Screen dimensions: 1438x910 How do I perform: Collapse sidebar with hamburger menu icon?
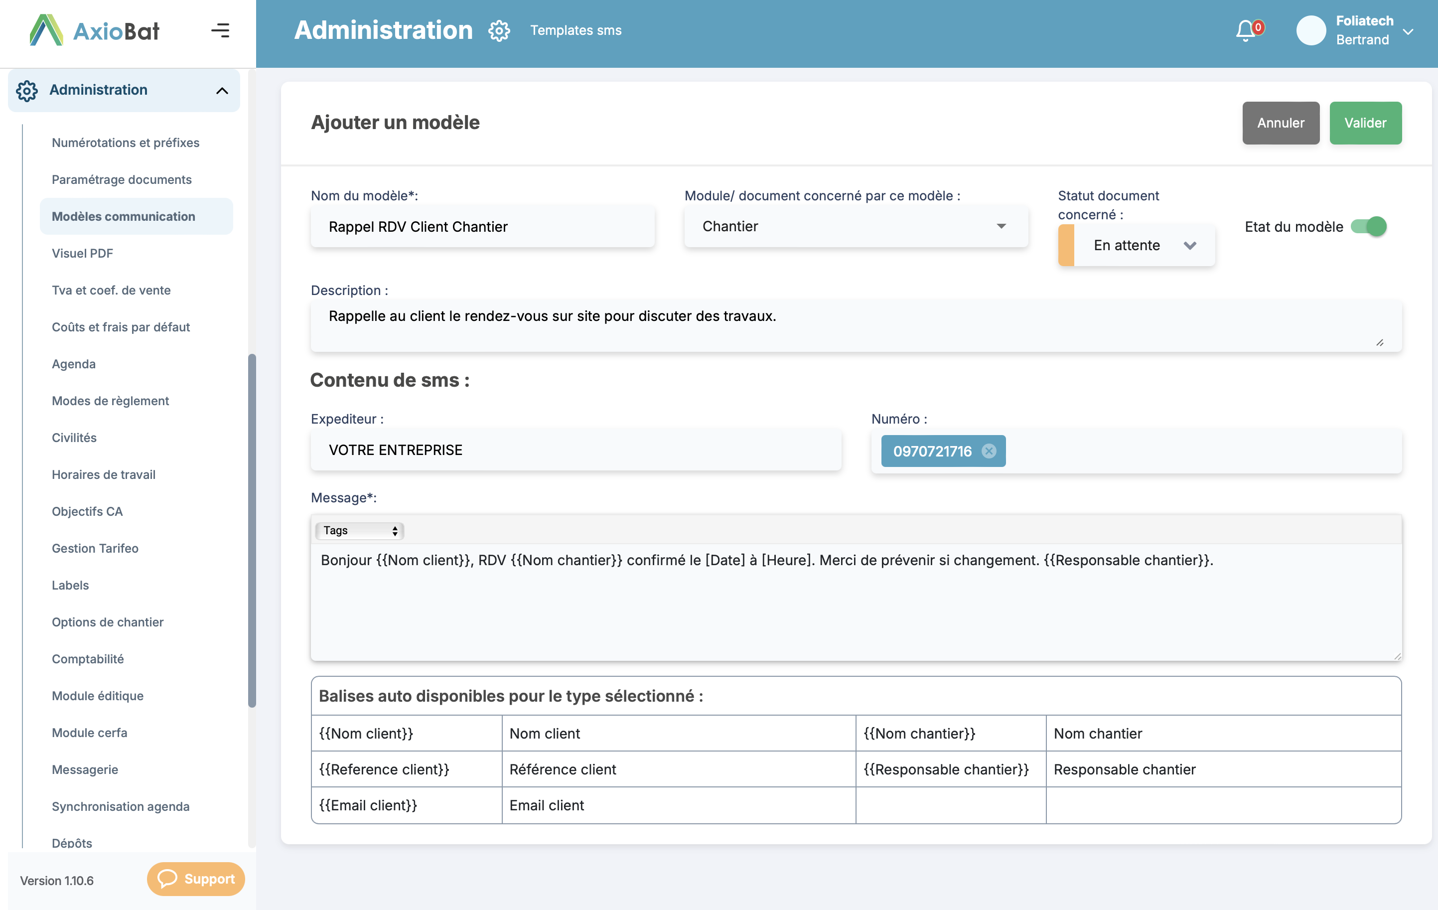220,30
